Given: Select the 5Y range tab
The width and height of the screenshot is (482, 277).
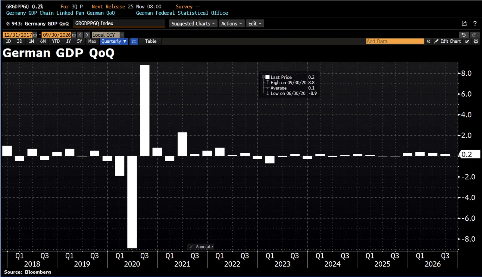Looking at the screenshot, I should click(x=80, y=41).
